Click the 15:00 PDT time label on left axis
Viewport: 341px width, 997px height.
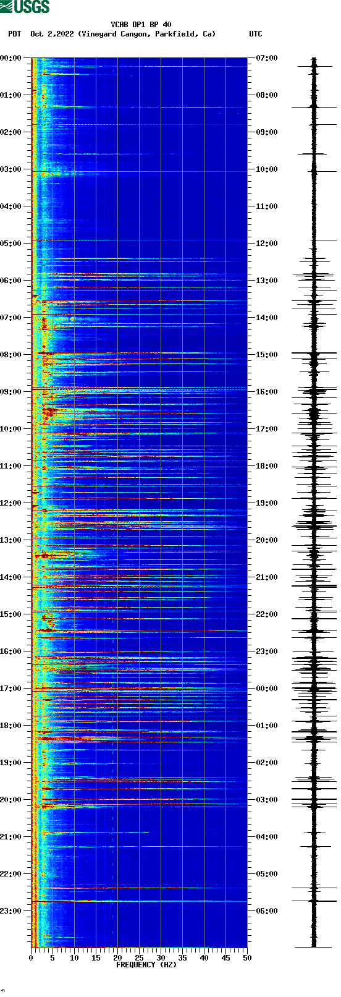pyautogui.click(x=11, y=614)
